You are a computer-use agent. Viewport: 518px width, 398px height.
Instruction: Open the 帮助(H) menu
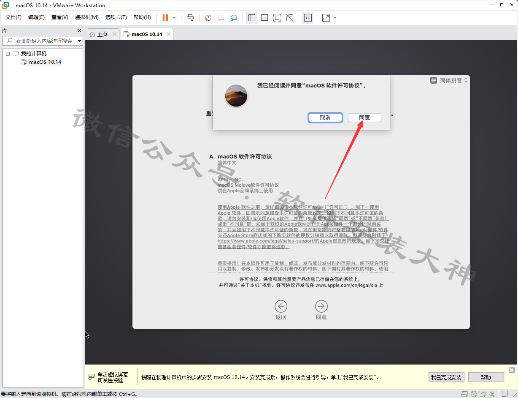pos(142,17)
